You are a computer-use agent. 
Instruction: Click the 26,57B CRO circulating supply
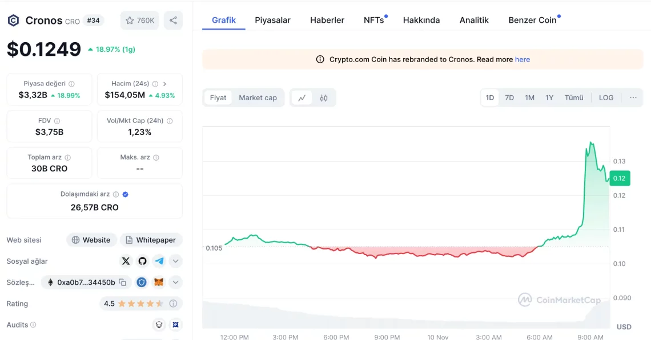point(94,207)
